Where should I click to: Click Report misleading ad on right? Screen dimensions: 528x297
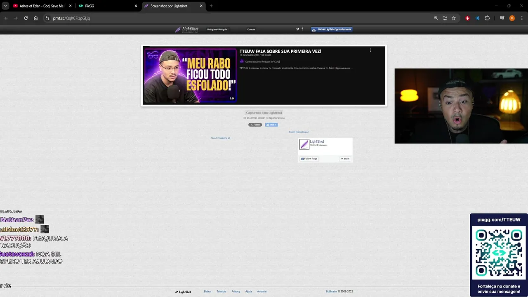point(299,132)
